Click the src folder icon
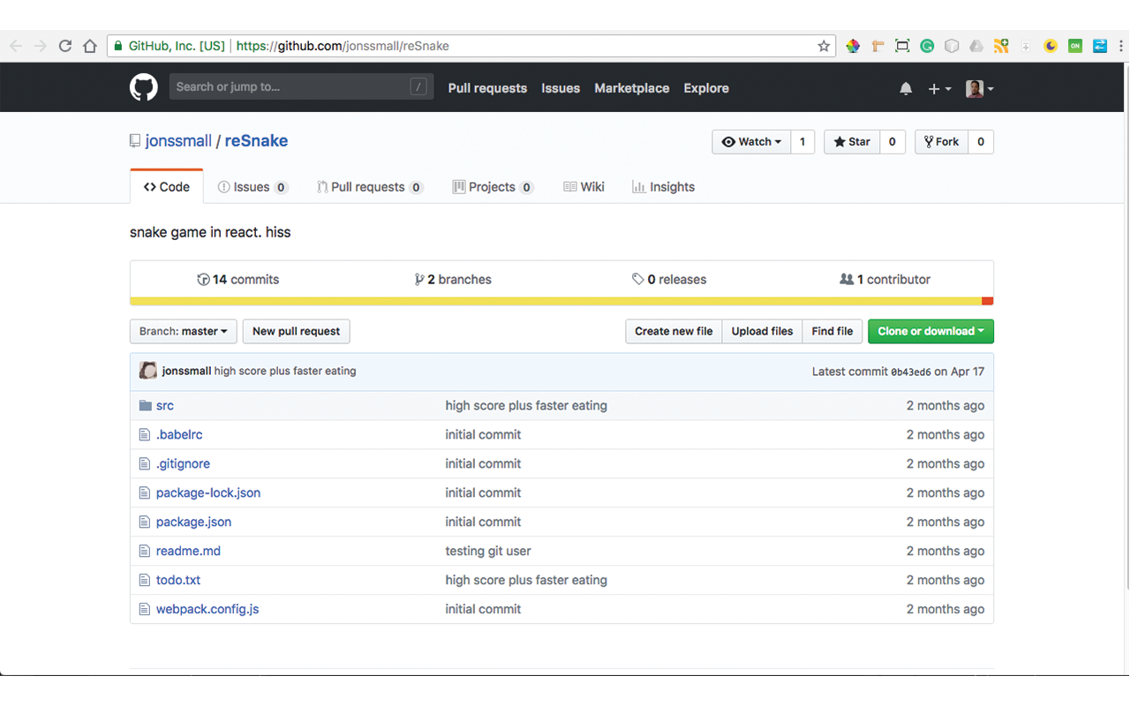This screenshot has height=706, width=1130. point(146,406)
